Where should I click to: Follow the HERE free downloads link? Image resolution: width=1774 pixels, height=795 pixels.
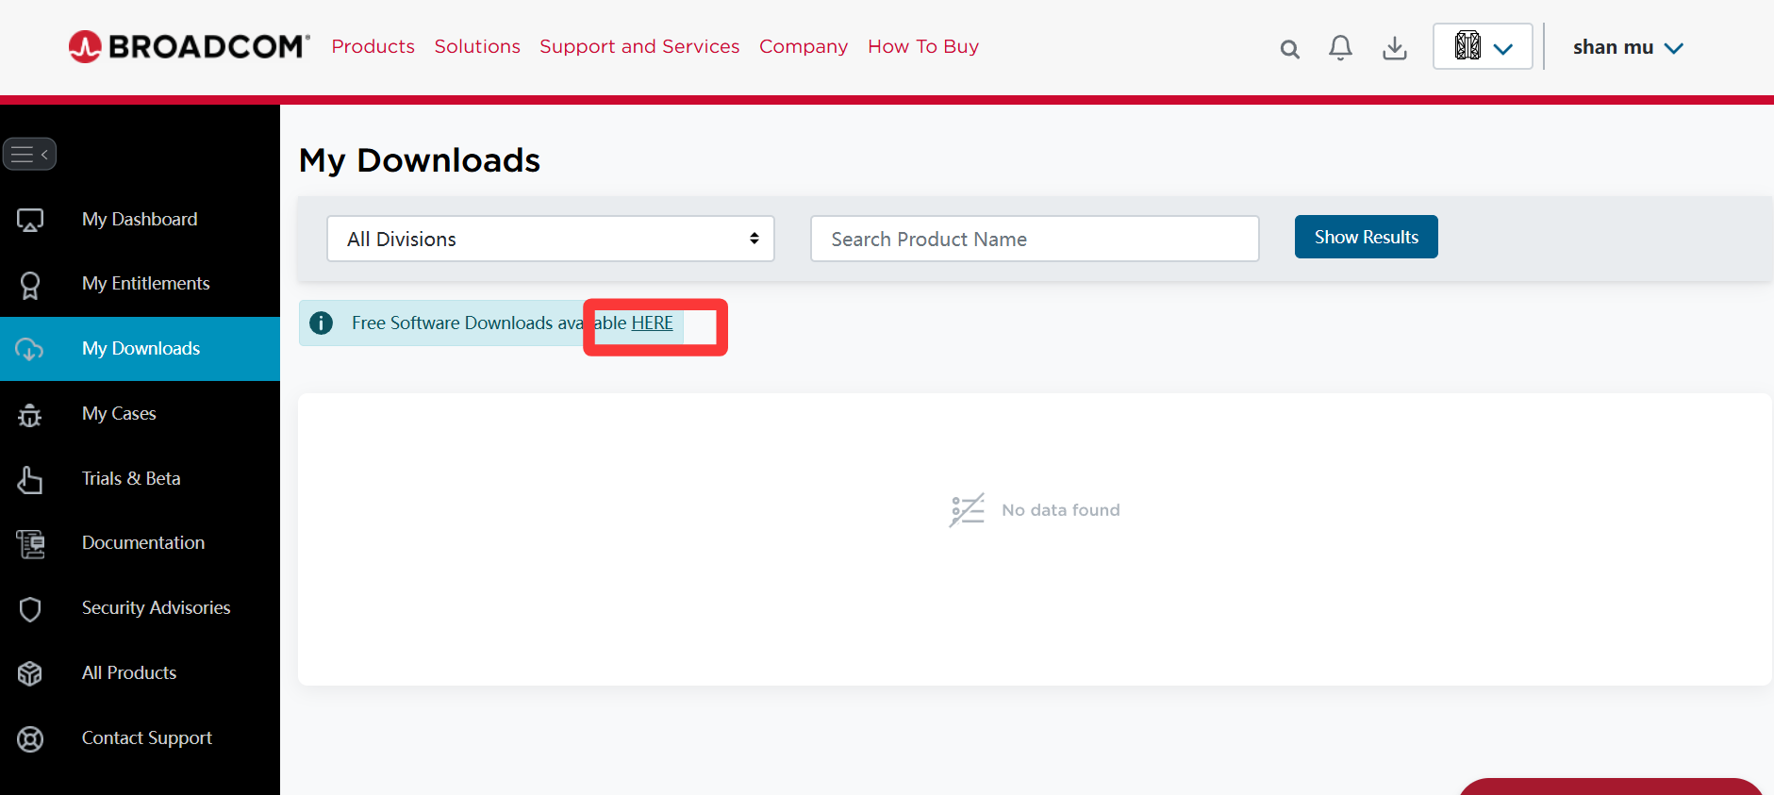(x=652, y=323)
